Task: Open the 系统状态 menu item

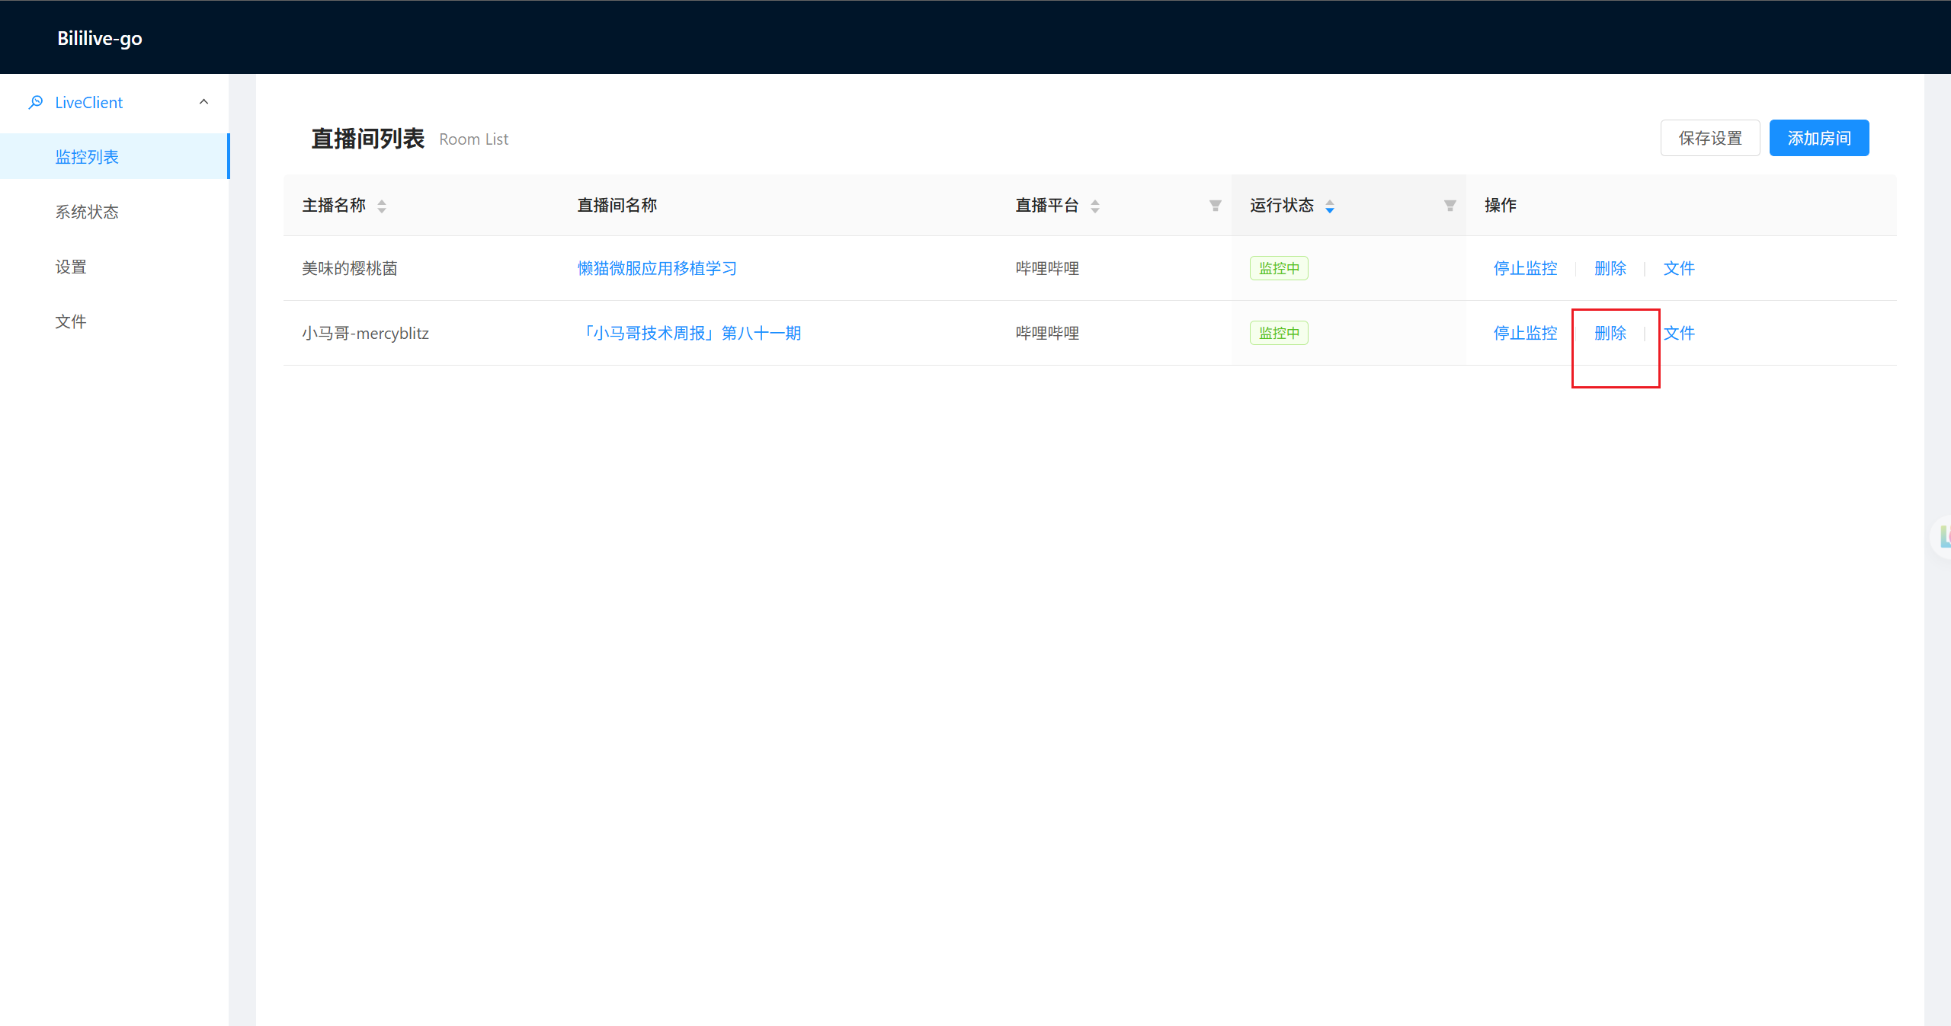Action: pyautogui.click(x=114, y=212)
